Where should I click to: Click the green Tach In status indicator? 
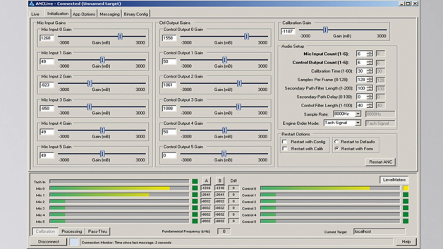(195, 181)
